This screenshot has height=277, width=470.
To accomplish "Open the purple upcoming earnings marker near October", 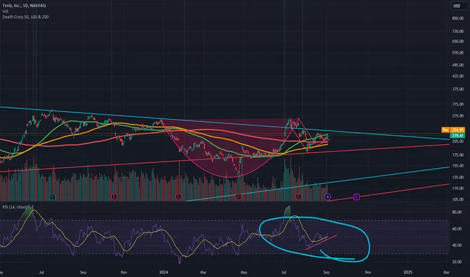I will [x=356, y=197].
